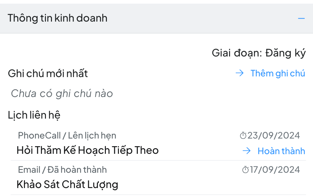Select the 17/09/2024 date
The width and height of the screenshot is (313, 196).
[275, 170]
